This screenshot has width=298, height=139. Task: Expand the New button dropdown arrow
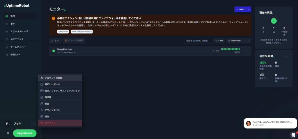click(249, 9)
